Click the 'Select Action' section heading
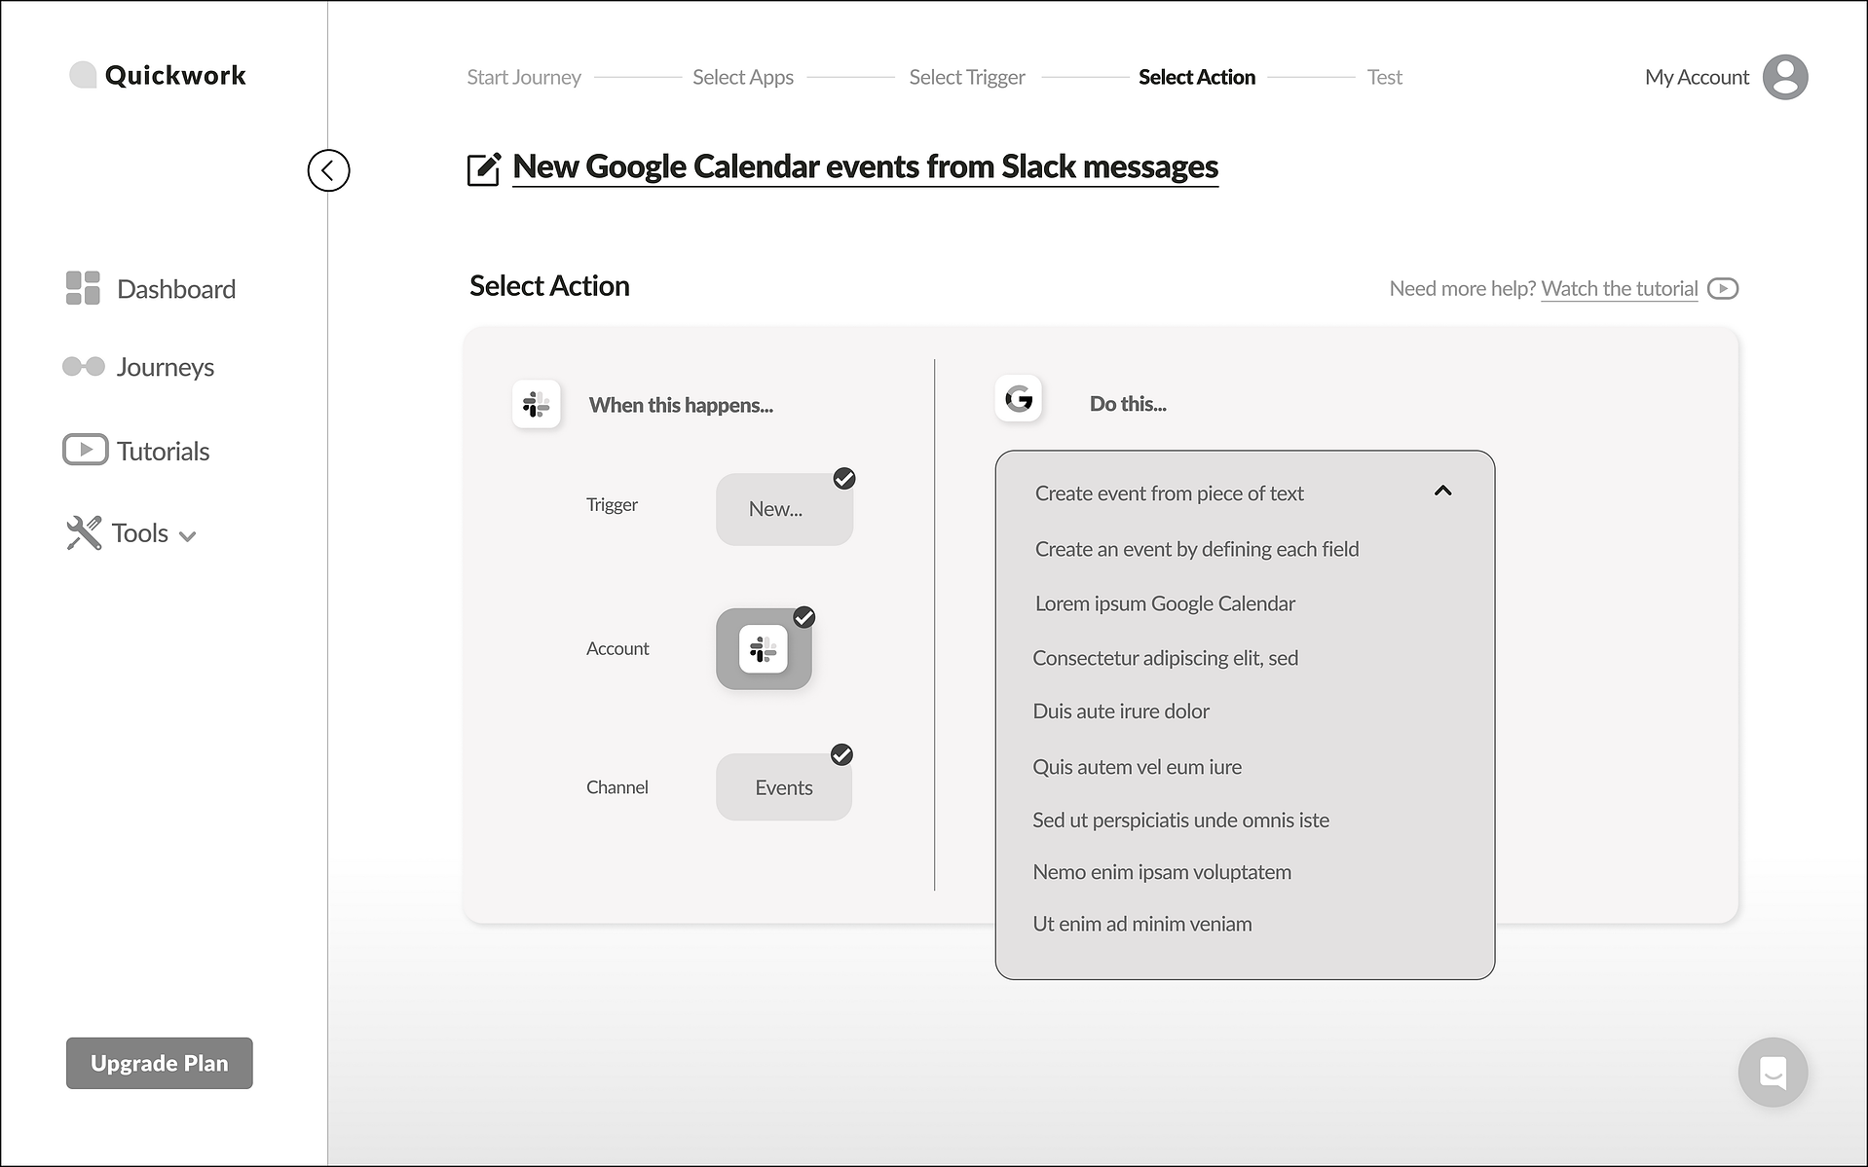Screen dimensions: 1868x1167 (549, 286)
